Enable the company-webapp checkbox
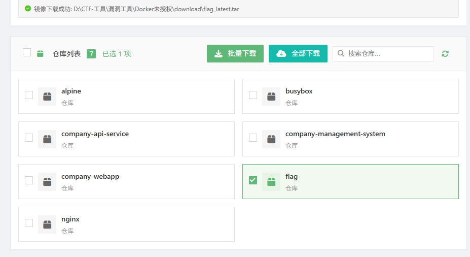 29,180
